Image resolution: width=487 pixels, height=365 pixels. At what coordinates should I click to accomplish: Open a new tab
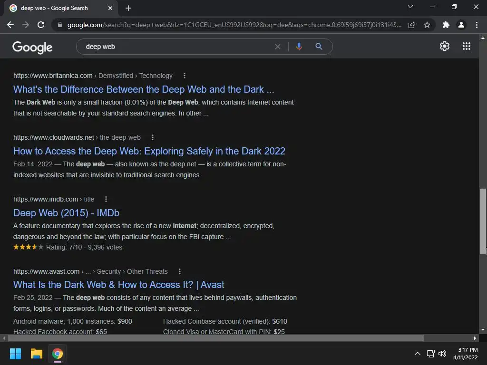[x=128, y=8]
